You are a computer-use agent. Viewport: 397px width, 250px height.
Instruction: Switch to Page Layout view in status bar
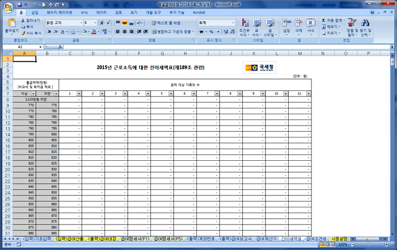click(x=328, y=244)
